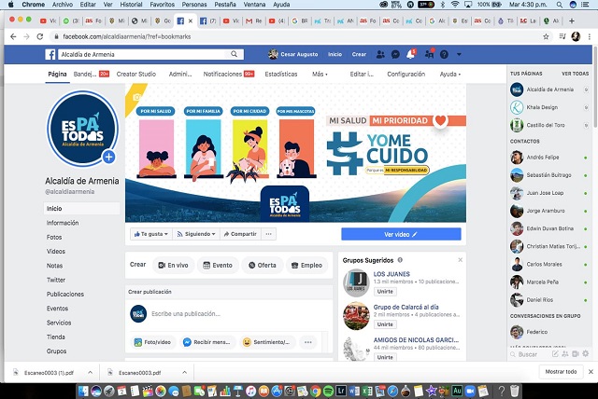Open Finder from the Dock
This screenshot has width=598, height=399.
83,391
